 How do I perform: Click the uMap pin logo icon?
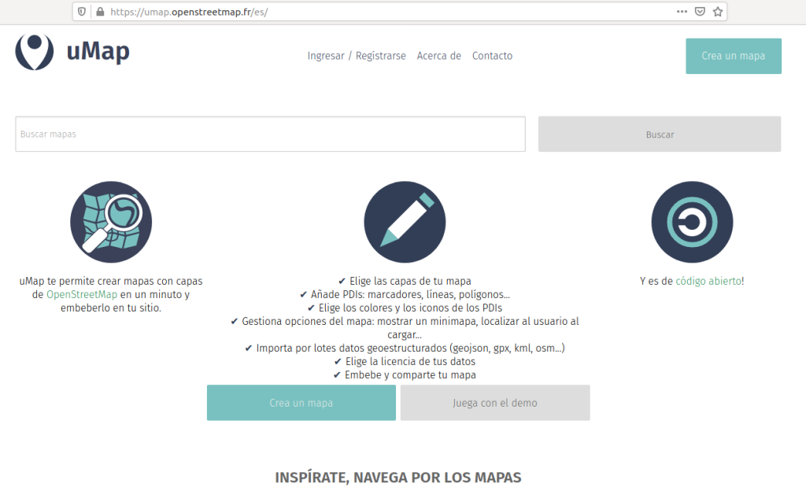[35, 52]
